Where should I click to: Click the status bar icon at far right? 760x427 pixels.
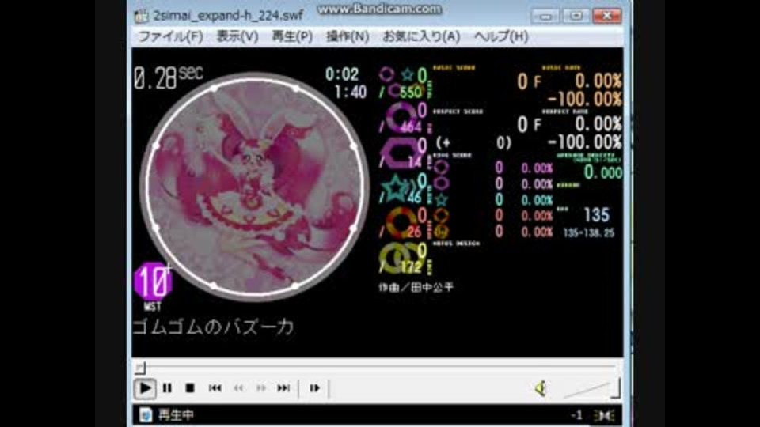tap(605, 415)
